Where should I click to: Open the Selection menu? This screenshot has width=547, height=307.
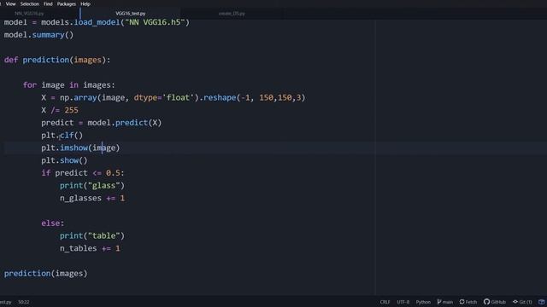click(30, 3)
